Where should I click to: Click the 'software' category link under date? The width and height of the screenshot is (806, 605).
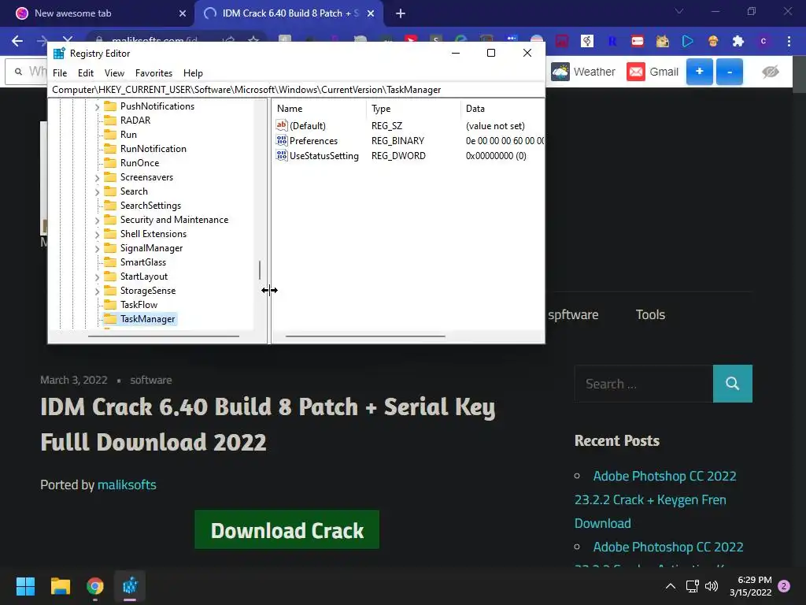150,380
